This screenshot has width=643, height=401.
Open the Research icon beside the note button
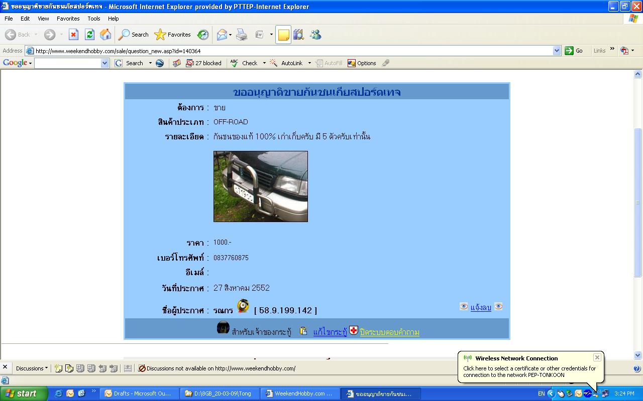coord(298,35)
